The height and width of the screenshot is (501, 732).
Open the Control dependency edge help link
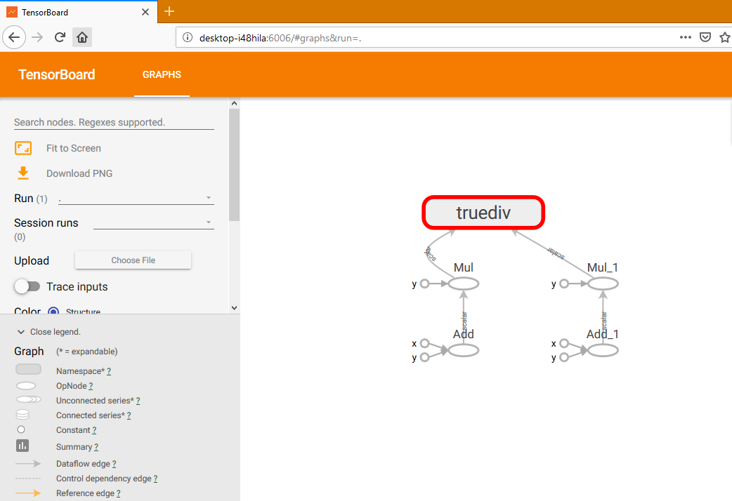tap(155, 479)
